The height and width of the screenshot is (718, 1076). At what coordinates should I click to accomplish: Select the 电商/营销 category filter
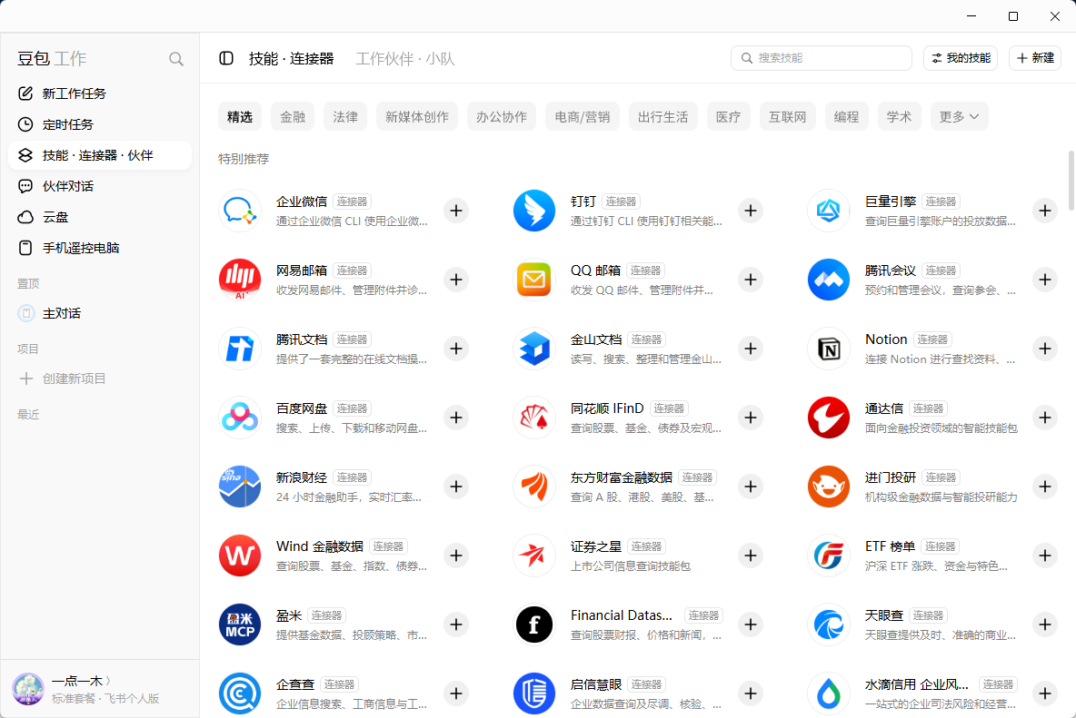pyautogui.click(x=583, y=117)
